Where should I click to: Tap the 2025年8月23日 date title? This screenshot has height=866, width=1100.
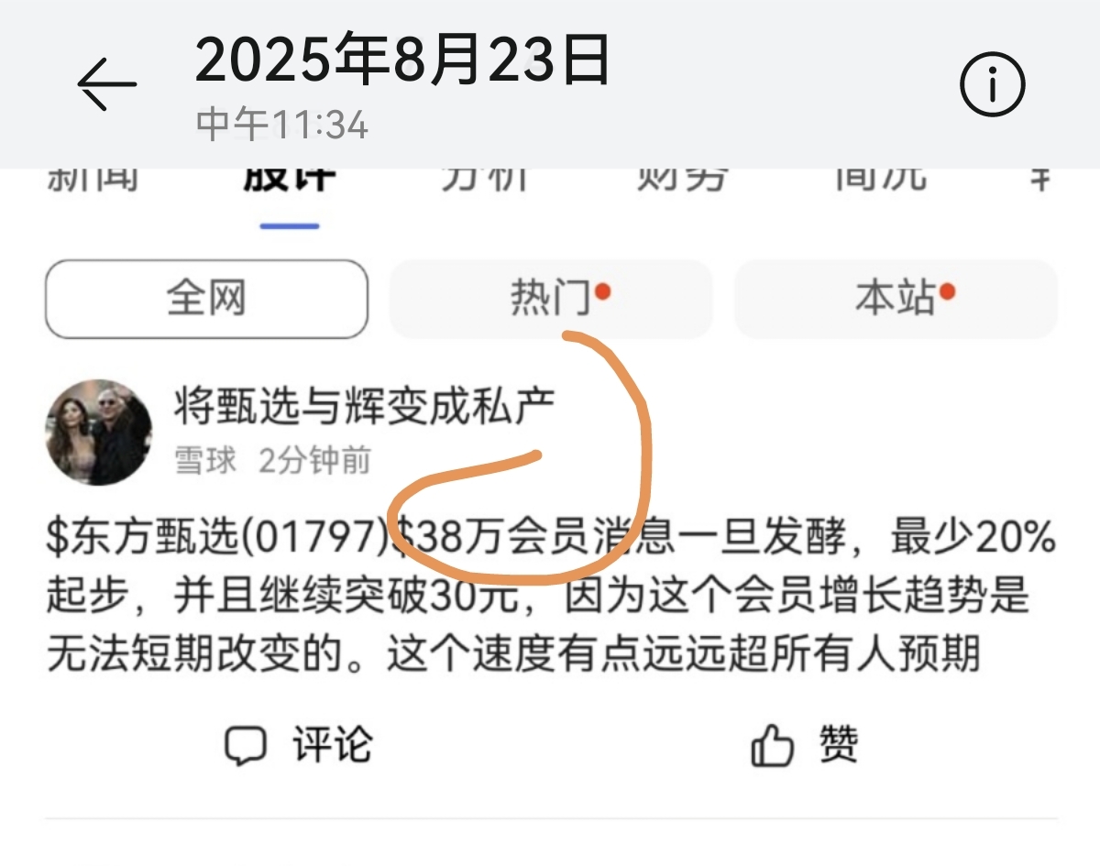(402, 62)
